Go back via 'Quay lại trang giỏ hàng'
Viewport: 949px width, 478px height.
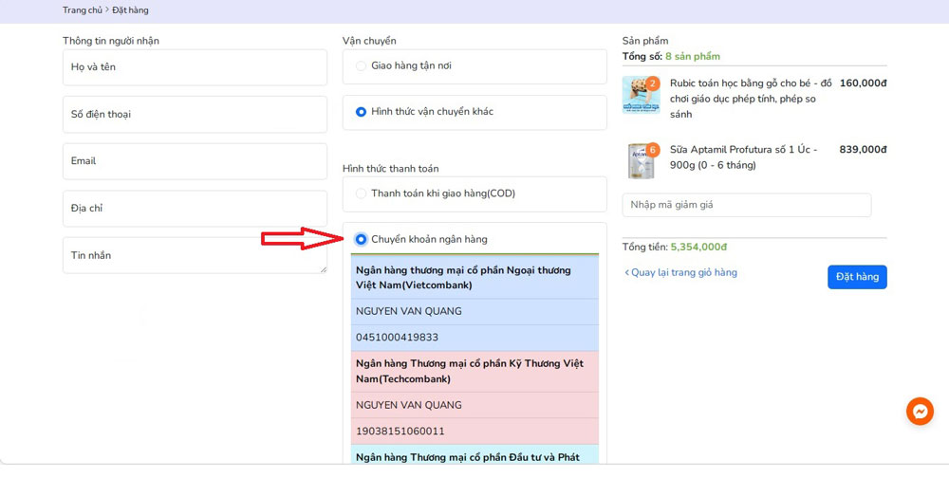[x=680, y=273]
